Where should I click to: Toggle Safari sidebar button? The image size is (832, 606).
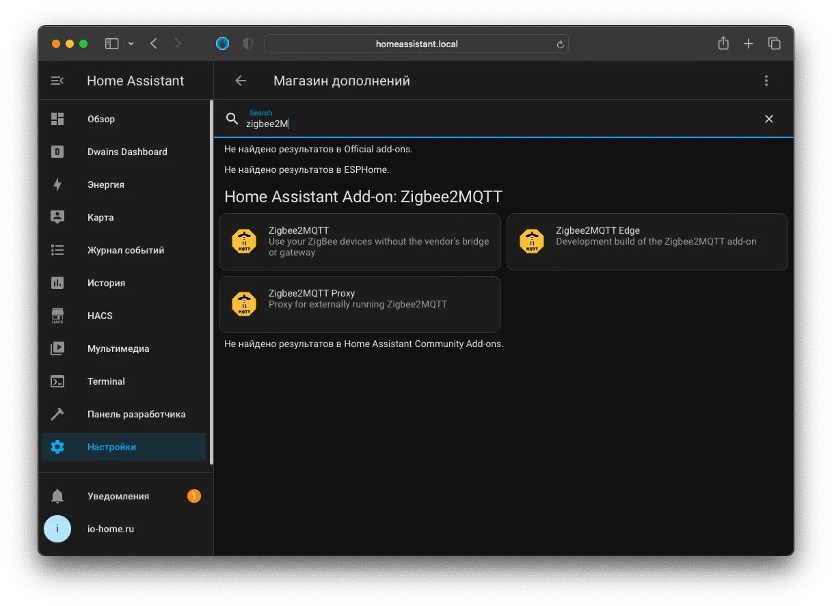coord(111,44)
